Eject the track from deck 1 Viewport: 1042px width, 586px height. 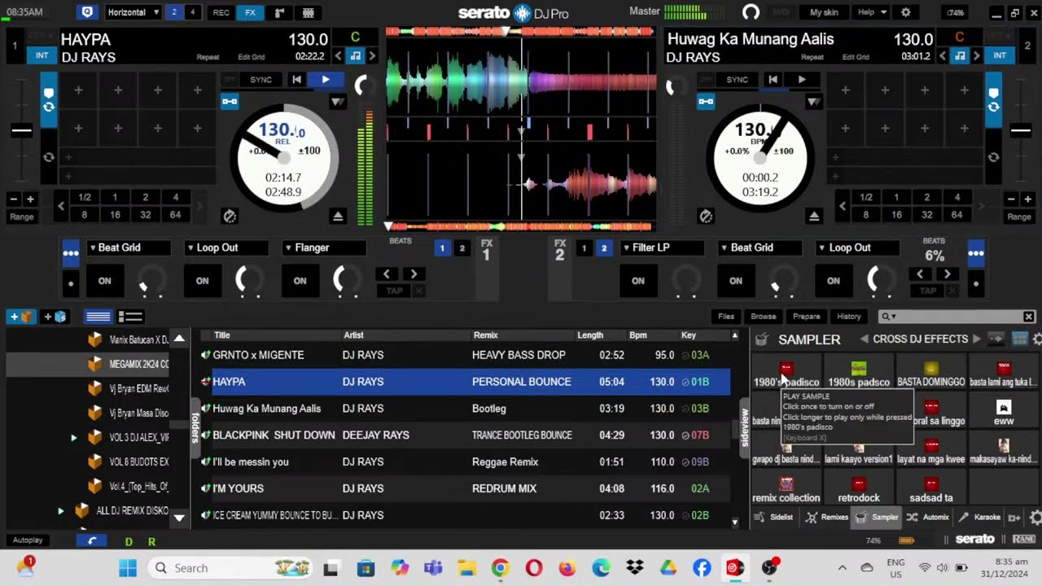338,216
